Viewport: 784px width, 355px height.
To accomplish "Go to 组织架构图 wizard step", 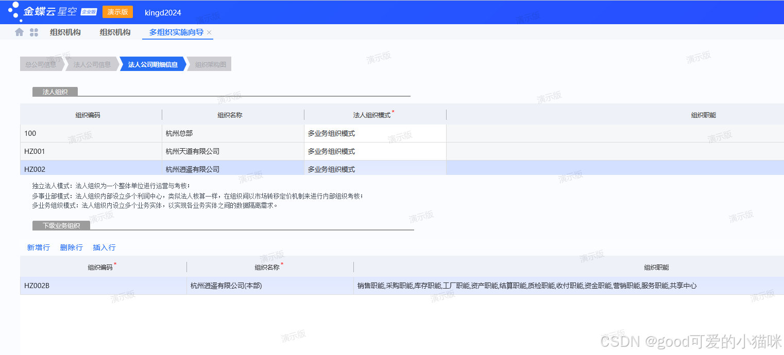I will tap(210, 64).
